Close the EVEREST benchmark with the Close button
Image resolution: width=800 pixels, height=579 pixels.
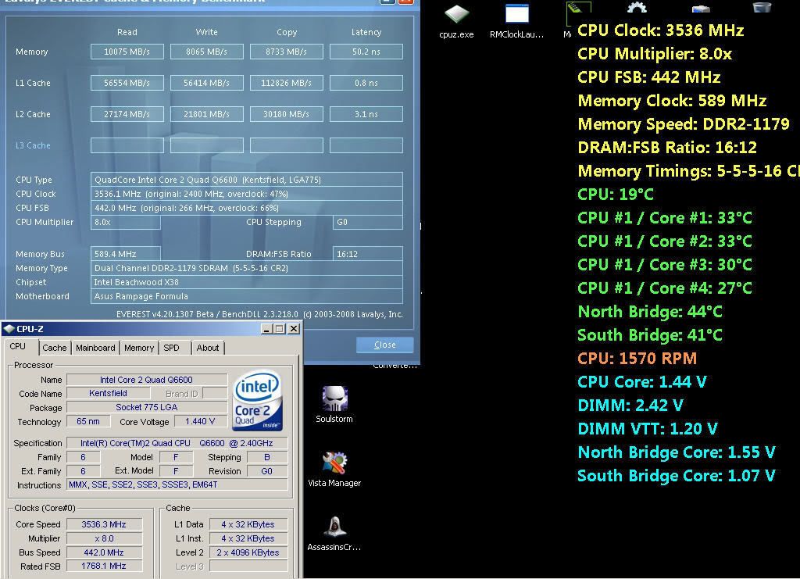(384, 345)
